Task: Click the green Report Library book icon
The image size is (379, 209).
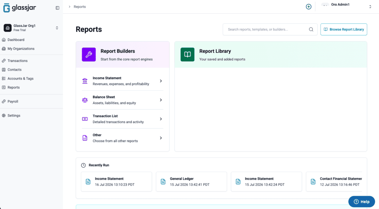Action: (187, 54)
